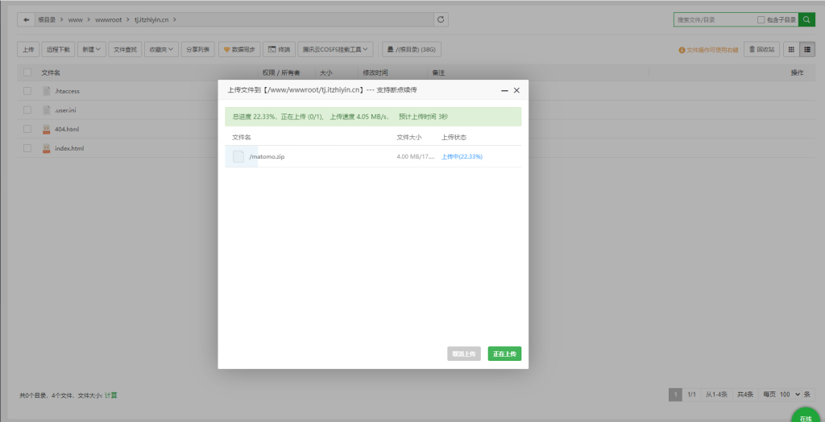Click the back arrow in path bar
Viewport: 825px width, 422px height.
(27, 19)
